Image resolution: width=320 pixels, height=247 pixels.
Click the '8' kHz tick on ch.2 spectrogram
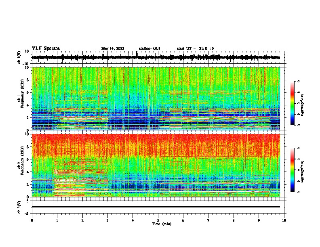[28, 147]
